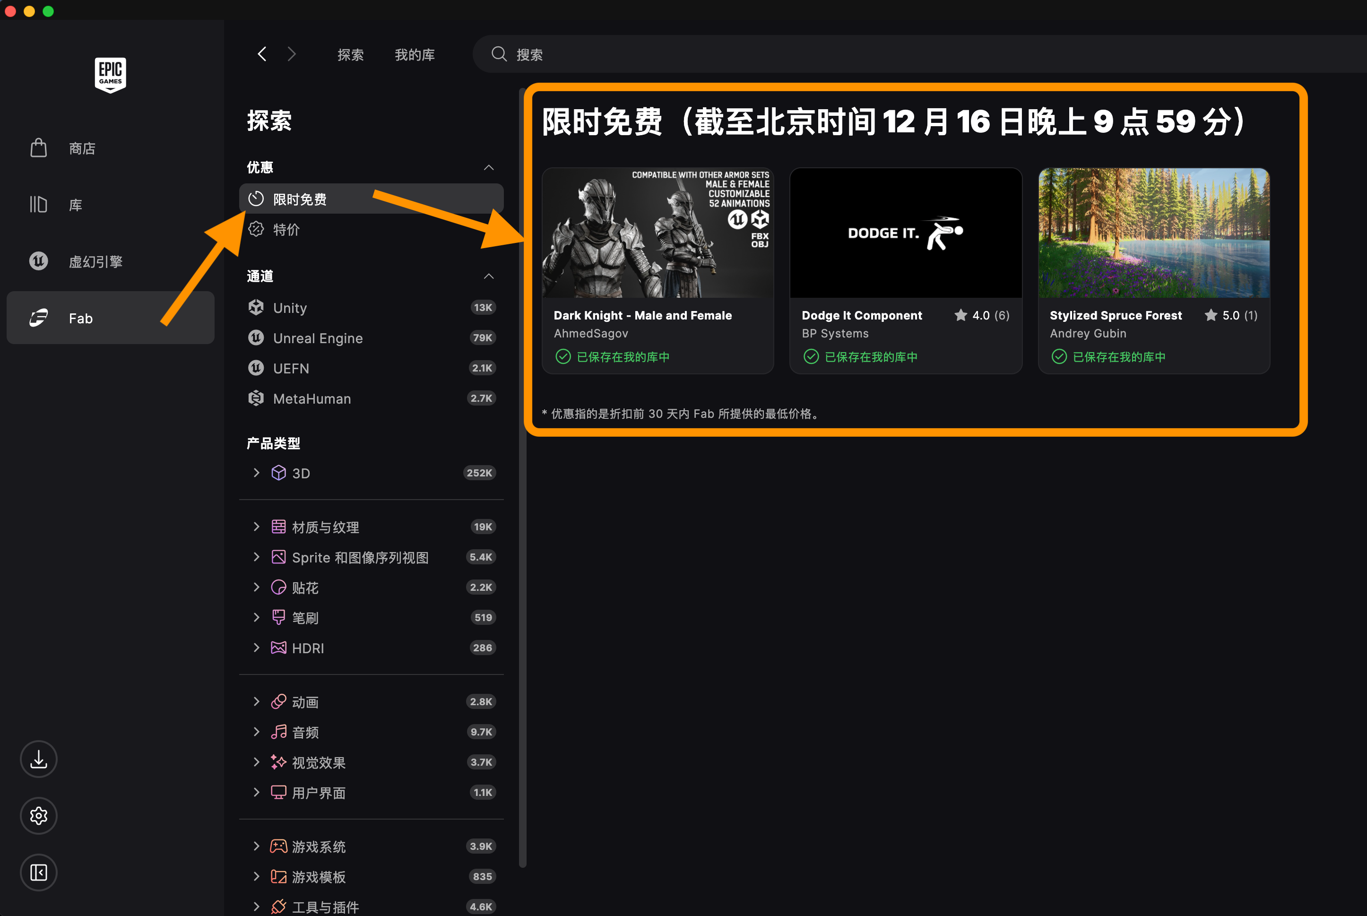
Task: Collapse the 通道 section chevron
Action: [488, 277]
